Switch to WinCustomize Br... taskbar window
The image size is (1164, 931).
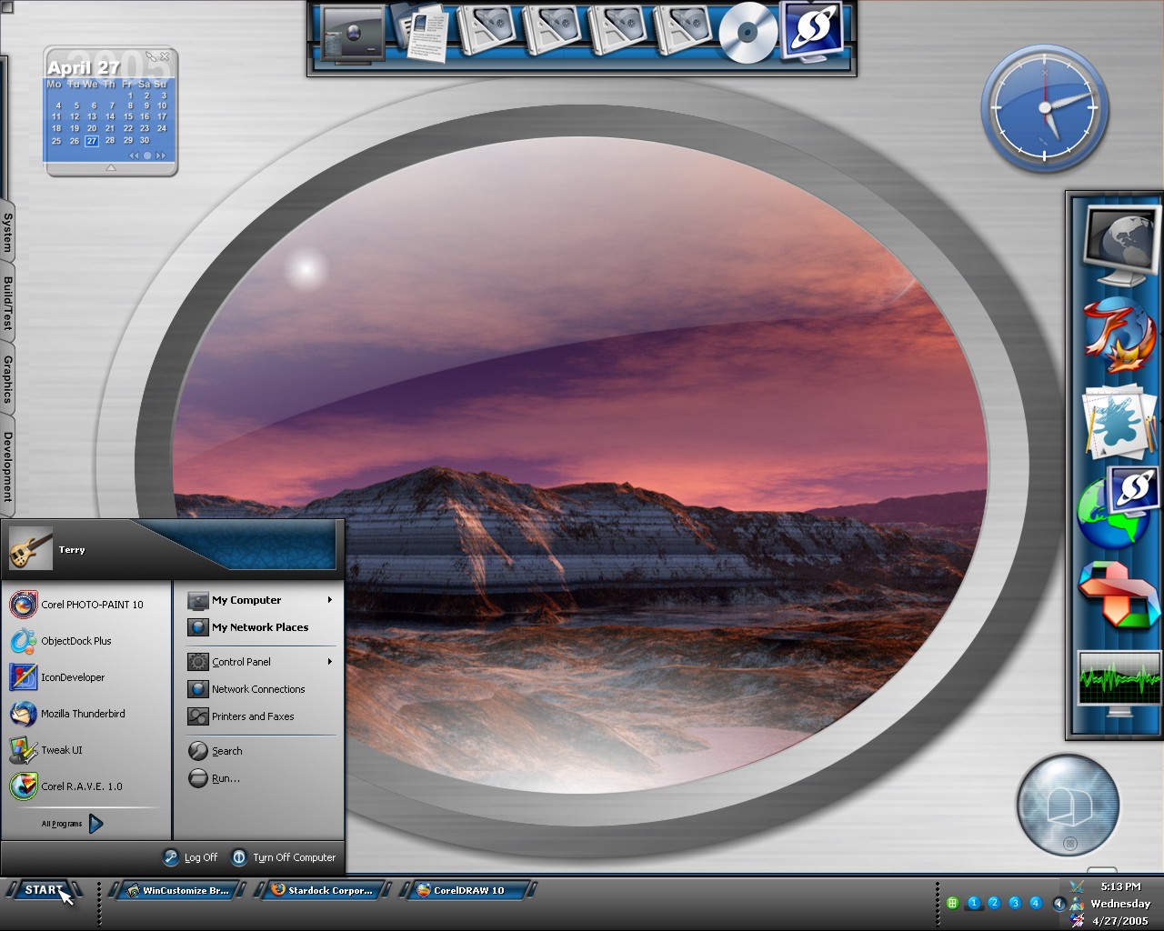177,890
